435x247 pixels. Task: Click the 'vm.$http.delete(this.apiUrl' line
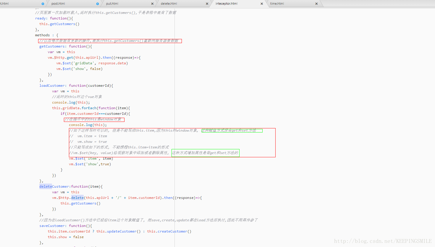[x=127, y=198]
